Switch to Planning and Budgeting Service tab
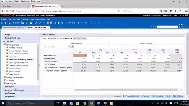This screenshot has height=106, width=189. click(14, 27)
